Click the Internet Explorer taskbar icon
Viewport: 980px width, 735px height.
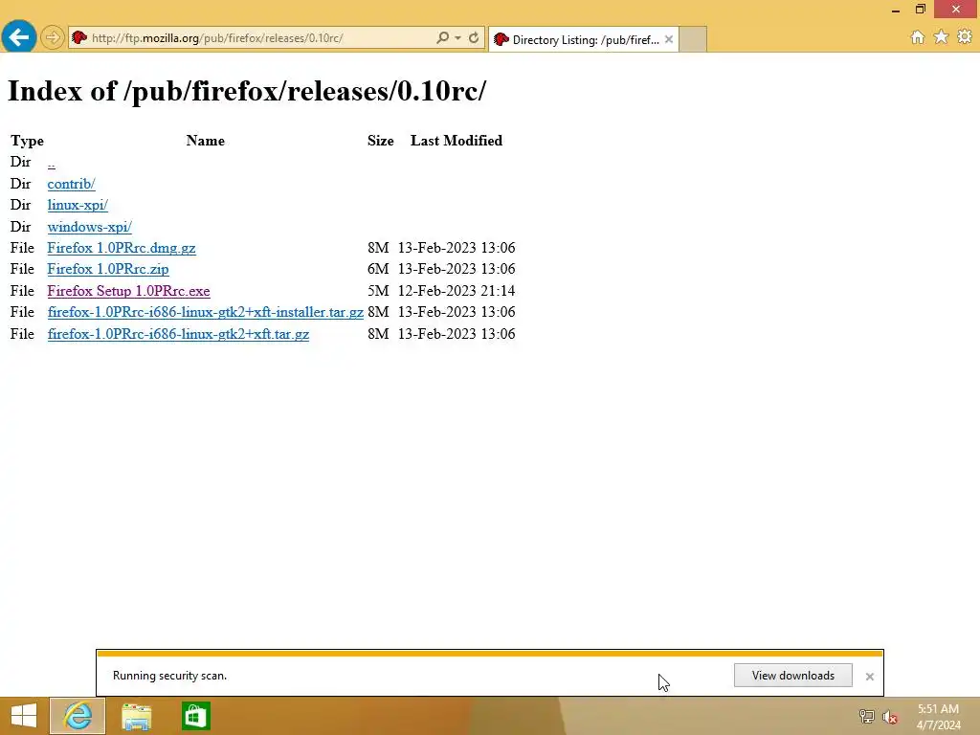(78, 716)
